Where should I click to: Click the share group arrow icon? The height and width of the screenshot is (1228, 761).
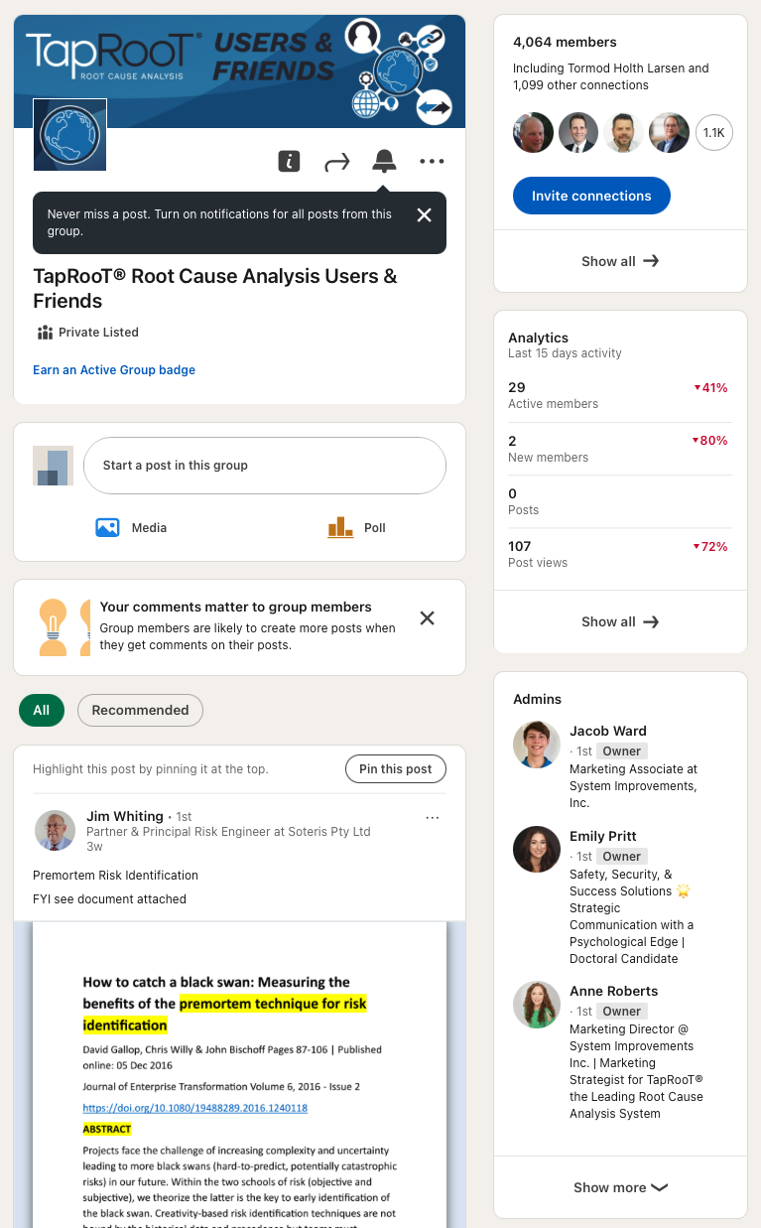[337, 162]
